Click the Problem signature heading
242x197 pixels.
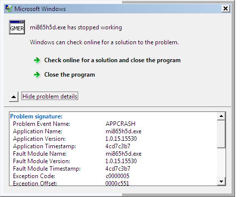tap(36, 116)
